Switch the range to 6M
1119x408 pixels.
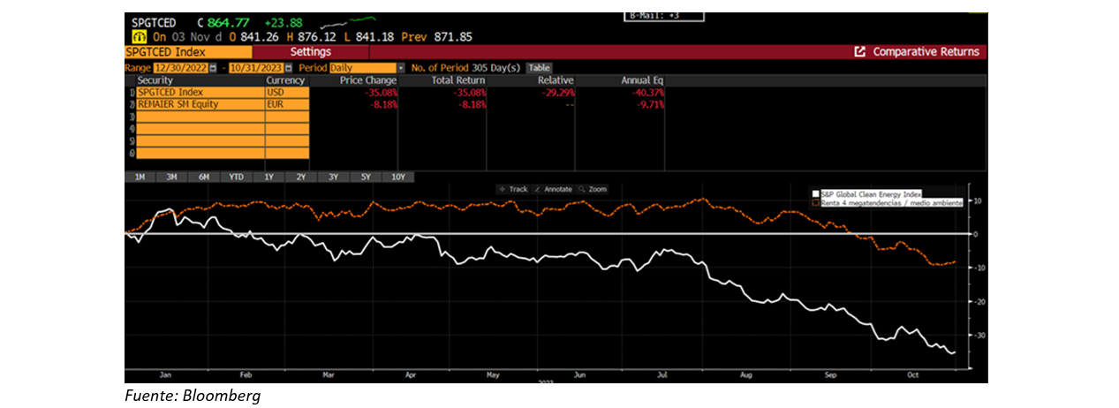coord(204,177)
